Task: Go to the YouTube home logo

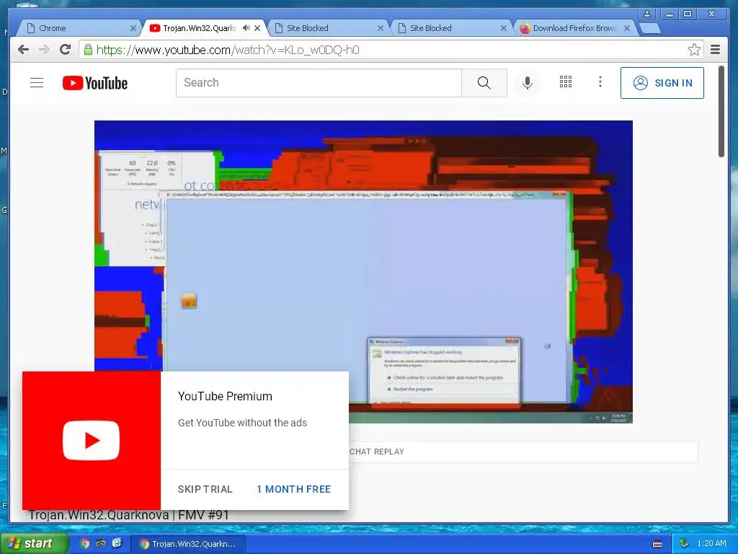Action: point(95,83)
